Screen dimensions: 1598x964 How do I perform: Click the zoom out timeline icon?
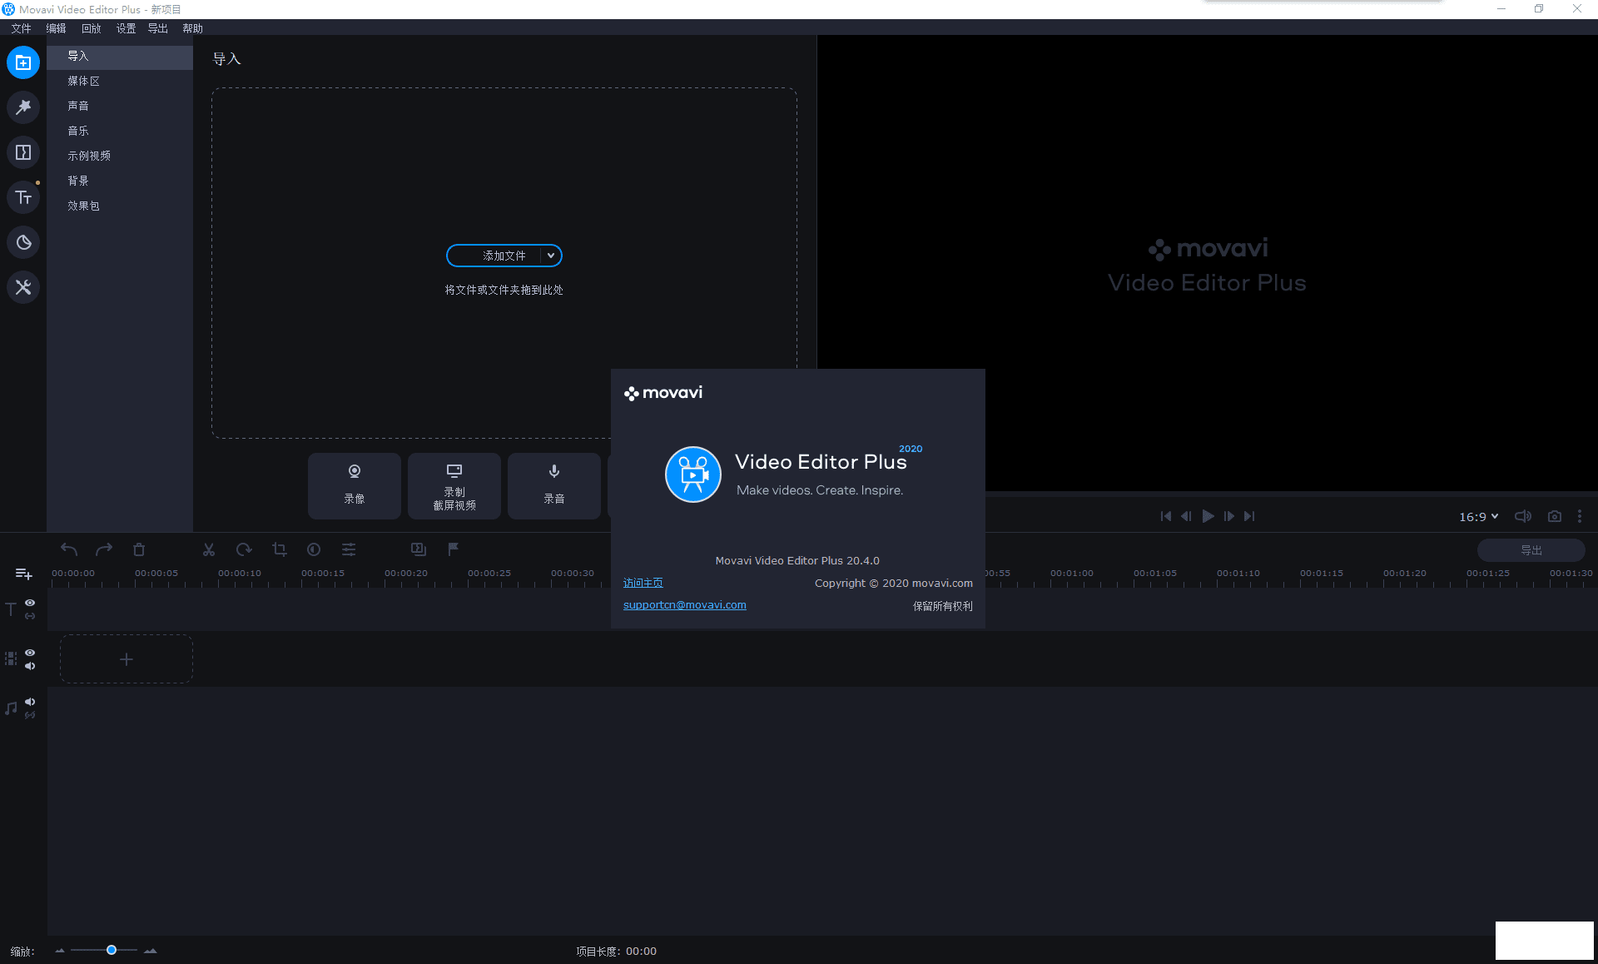click(x=60, y=951)
